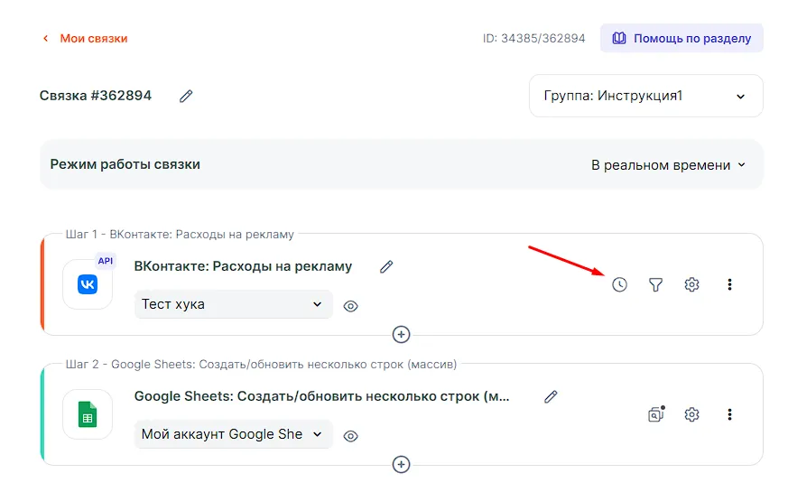Open three-dot menu for step 1

pyautogui.click(x=729, y=284)
